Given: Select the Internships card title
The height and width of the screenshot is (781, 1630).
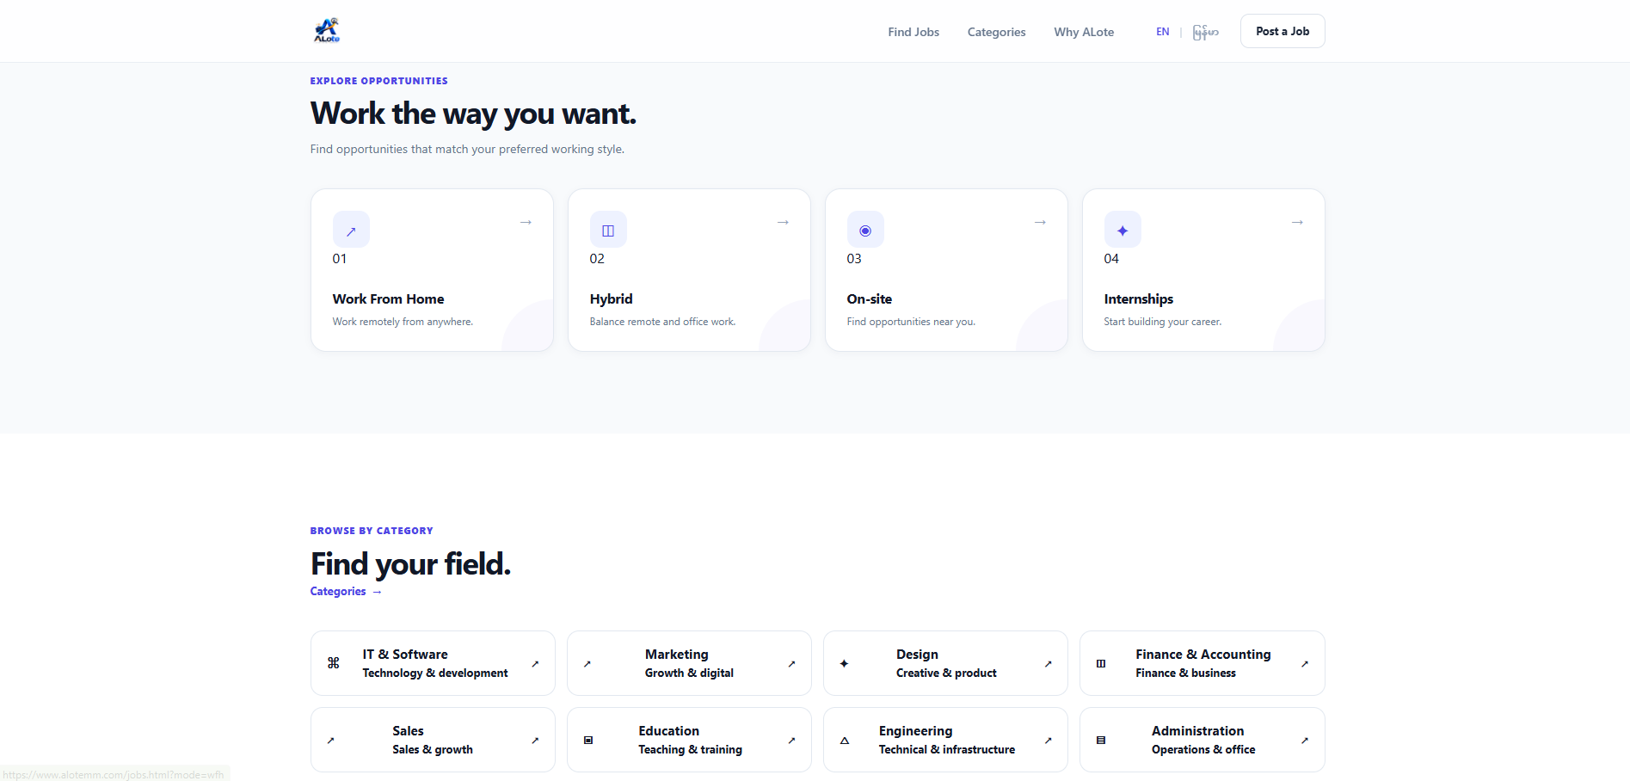Looking at the screenshot, I should (x=1138, y=299).
